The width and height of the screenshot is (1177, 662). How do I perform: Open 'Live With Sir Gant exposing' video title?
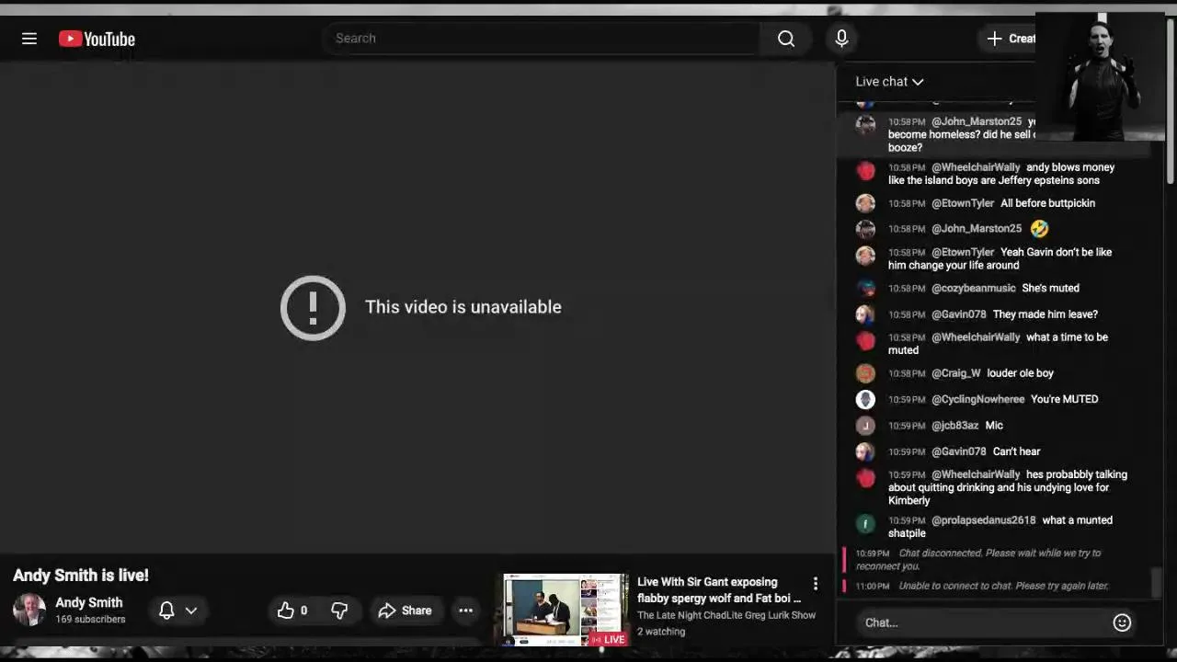pyautogui.click(x=719, y=590)
